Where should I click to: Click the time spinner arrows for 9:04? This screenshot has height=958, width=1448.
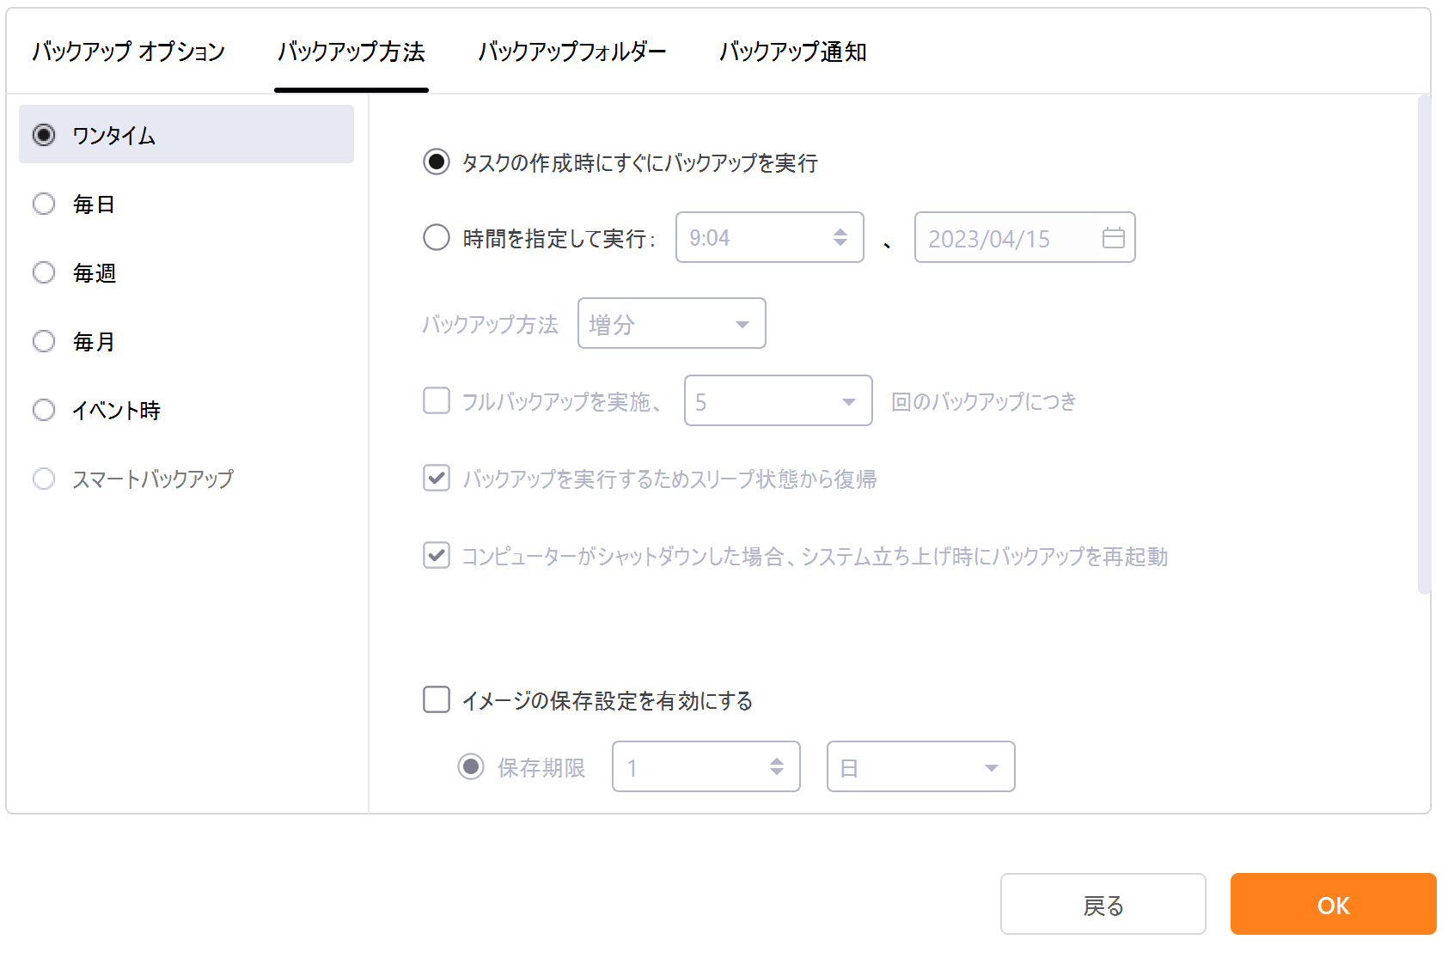tap(840, 238)
